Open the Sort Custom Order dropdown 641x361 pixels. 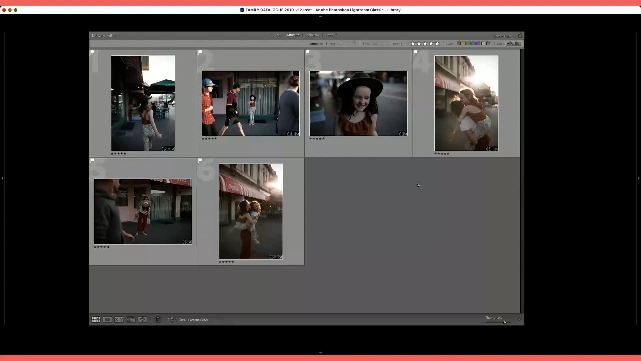(198, 320)
